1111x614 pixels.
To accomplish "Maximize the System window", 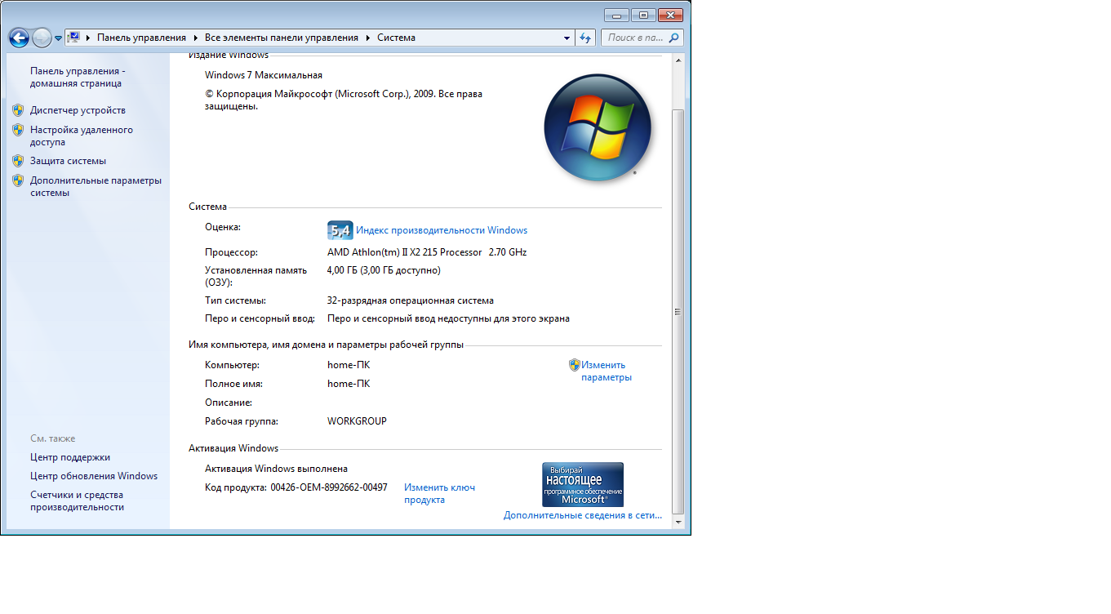I will 643,15.
